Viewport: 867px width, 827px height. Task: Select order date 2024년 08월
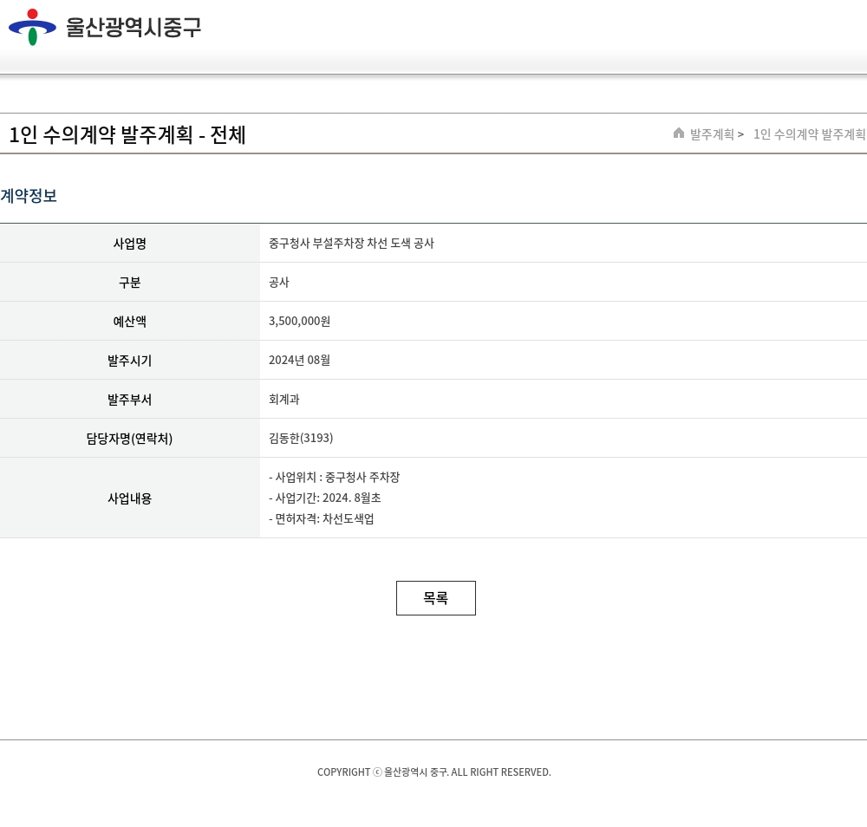point(299,360)
